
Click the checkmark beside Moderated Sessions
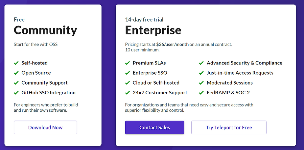click(x=201, y=83)
